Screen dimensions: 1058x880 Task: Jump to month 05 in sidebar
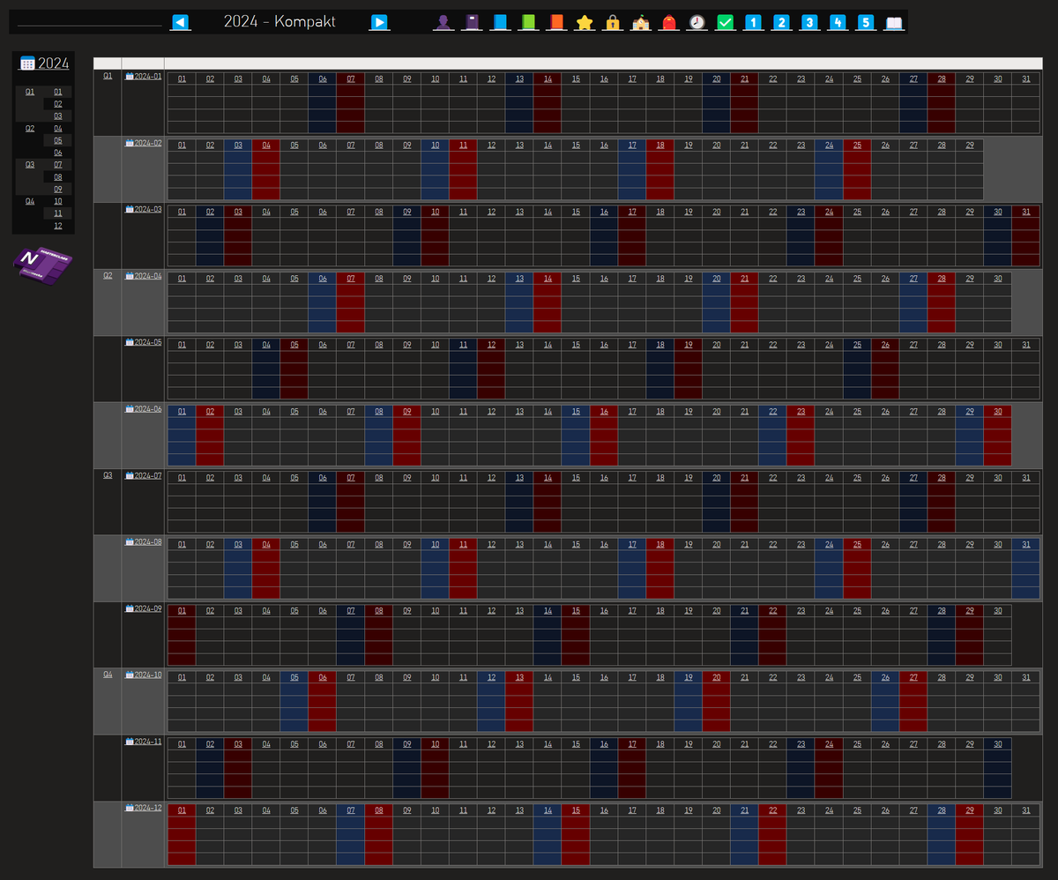58,140
